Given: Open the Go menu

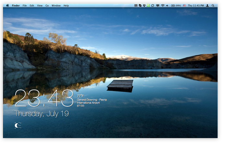Looking at the screenshot, I should pos(47,6).
